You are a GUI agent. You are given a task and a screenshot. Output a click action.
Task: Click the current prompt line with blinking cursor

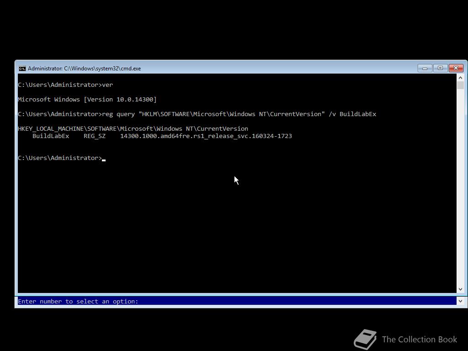[x=62, y=158]
